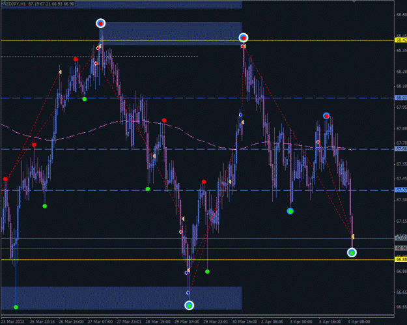Click the 26 Mar 15:00 time label
The image size is (407, 325).
(x=71, y=322)
